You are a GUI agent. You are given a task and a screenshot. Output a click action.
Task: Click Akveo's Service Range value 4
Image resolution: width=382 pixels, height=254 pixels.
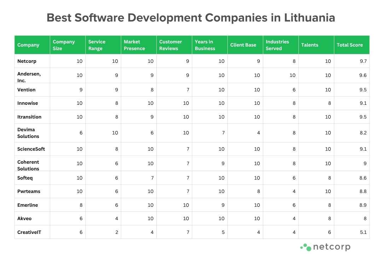117,218
